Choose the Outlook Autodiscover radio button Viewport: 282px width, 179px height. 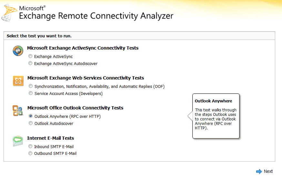pos(31,123)
